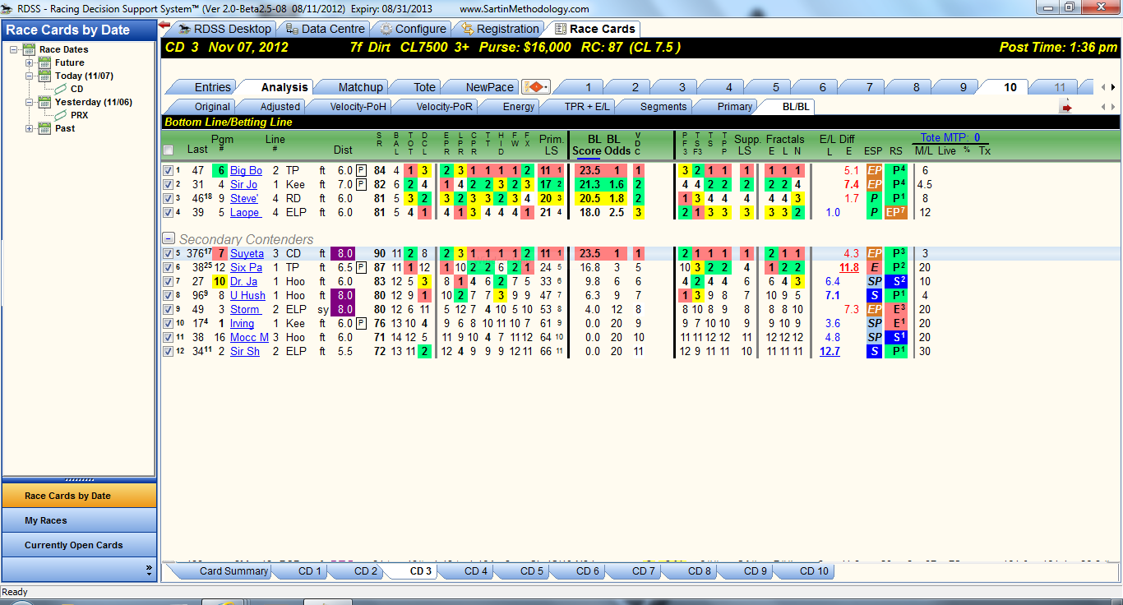Click the E badge in Six Pa row
Viewport: 1123px width, 605px height.
tap(874, 267)
